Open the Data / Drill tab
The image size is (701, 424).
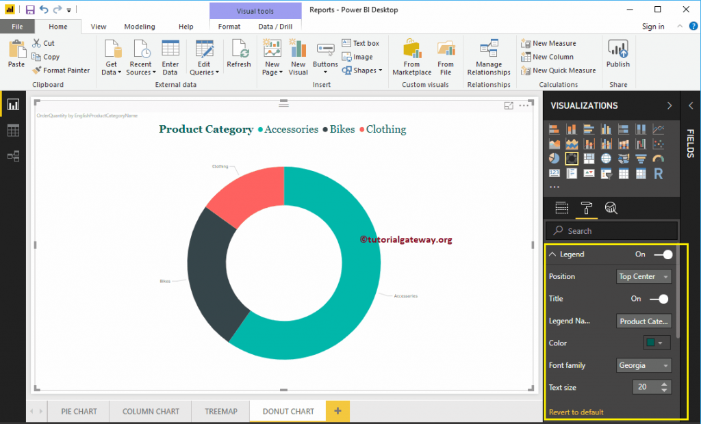pos(275,27)
